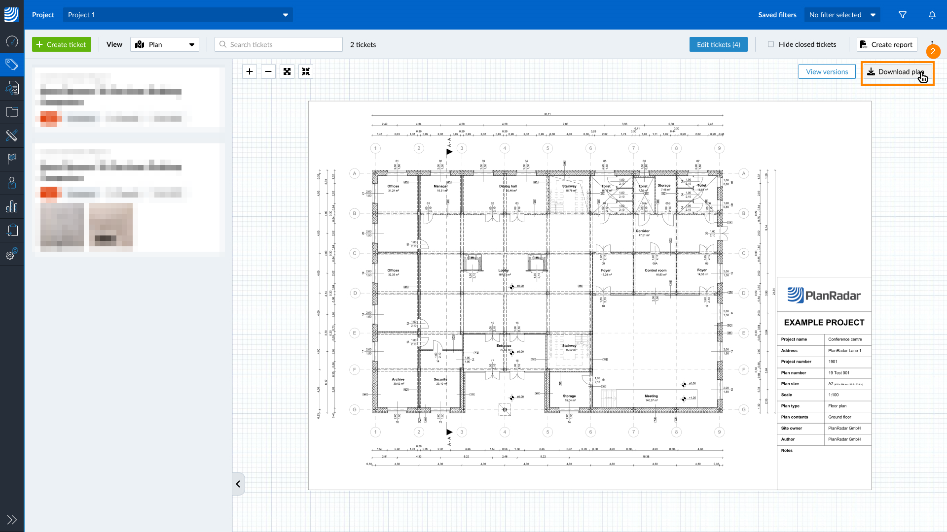Open the Project 1 dropdown
947x532 pixels.
click(178, 15)
